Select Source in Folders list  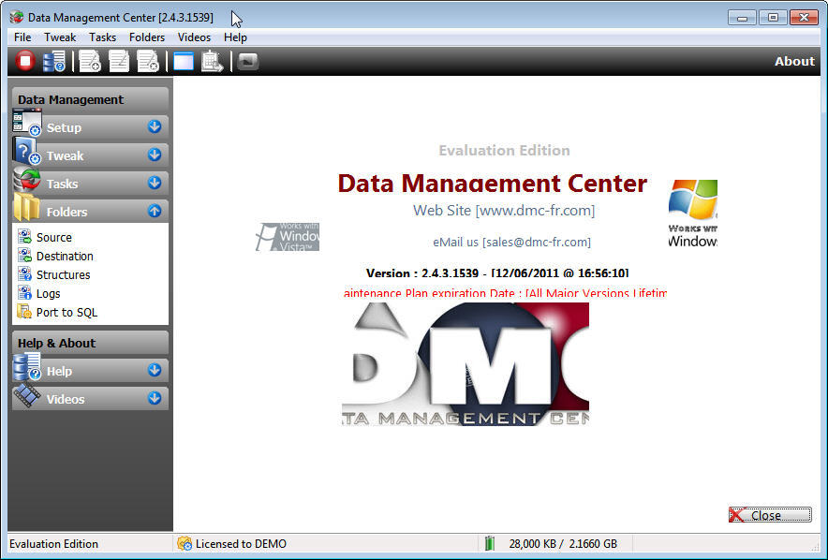54,238
